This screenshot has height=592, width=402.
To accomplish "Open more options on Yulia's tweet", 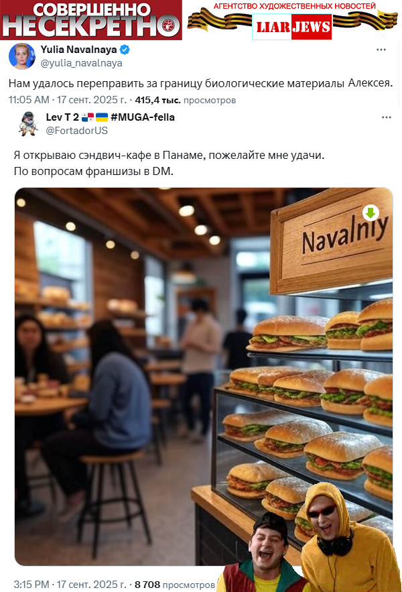I will [381, 50].
